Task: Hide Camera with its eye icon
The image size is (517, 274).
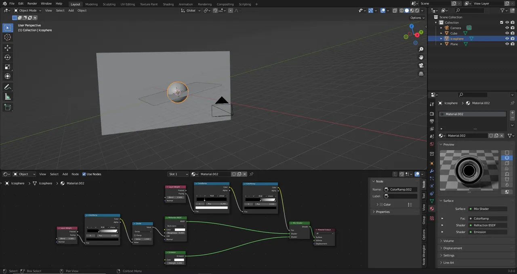Action: [507, 28]
